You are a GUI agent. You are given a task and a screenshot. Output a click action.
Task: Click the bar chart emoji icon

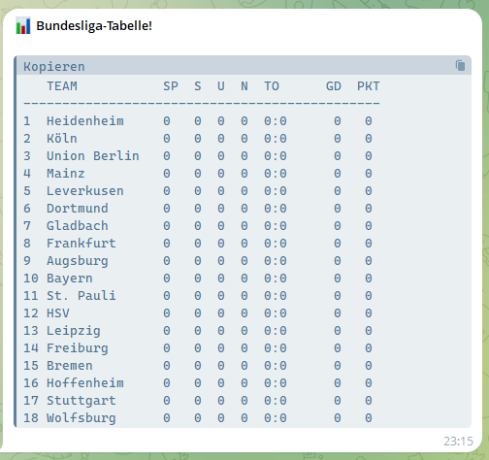[x=23, y=25]
